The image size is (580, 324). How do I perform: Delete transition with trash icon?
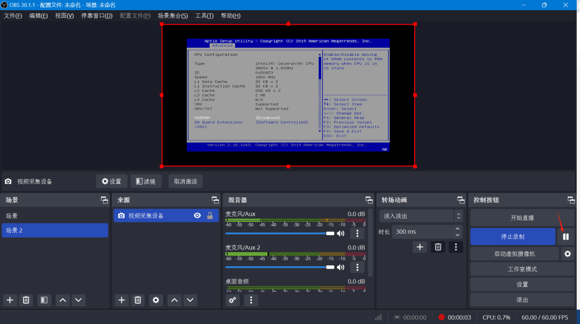pyautogui.click(x=438, y=247)
